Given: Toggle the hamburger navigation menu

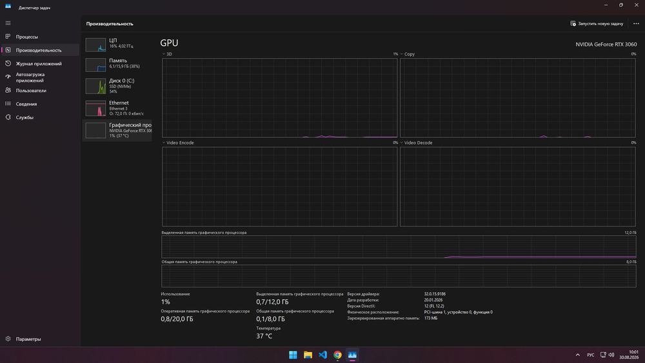Looking at the screenshot, I should pyautogui.click(x=8, y=23).
